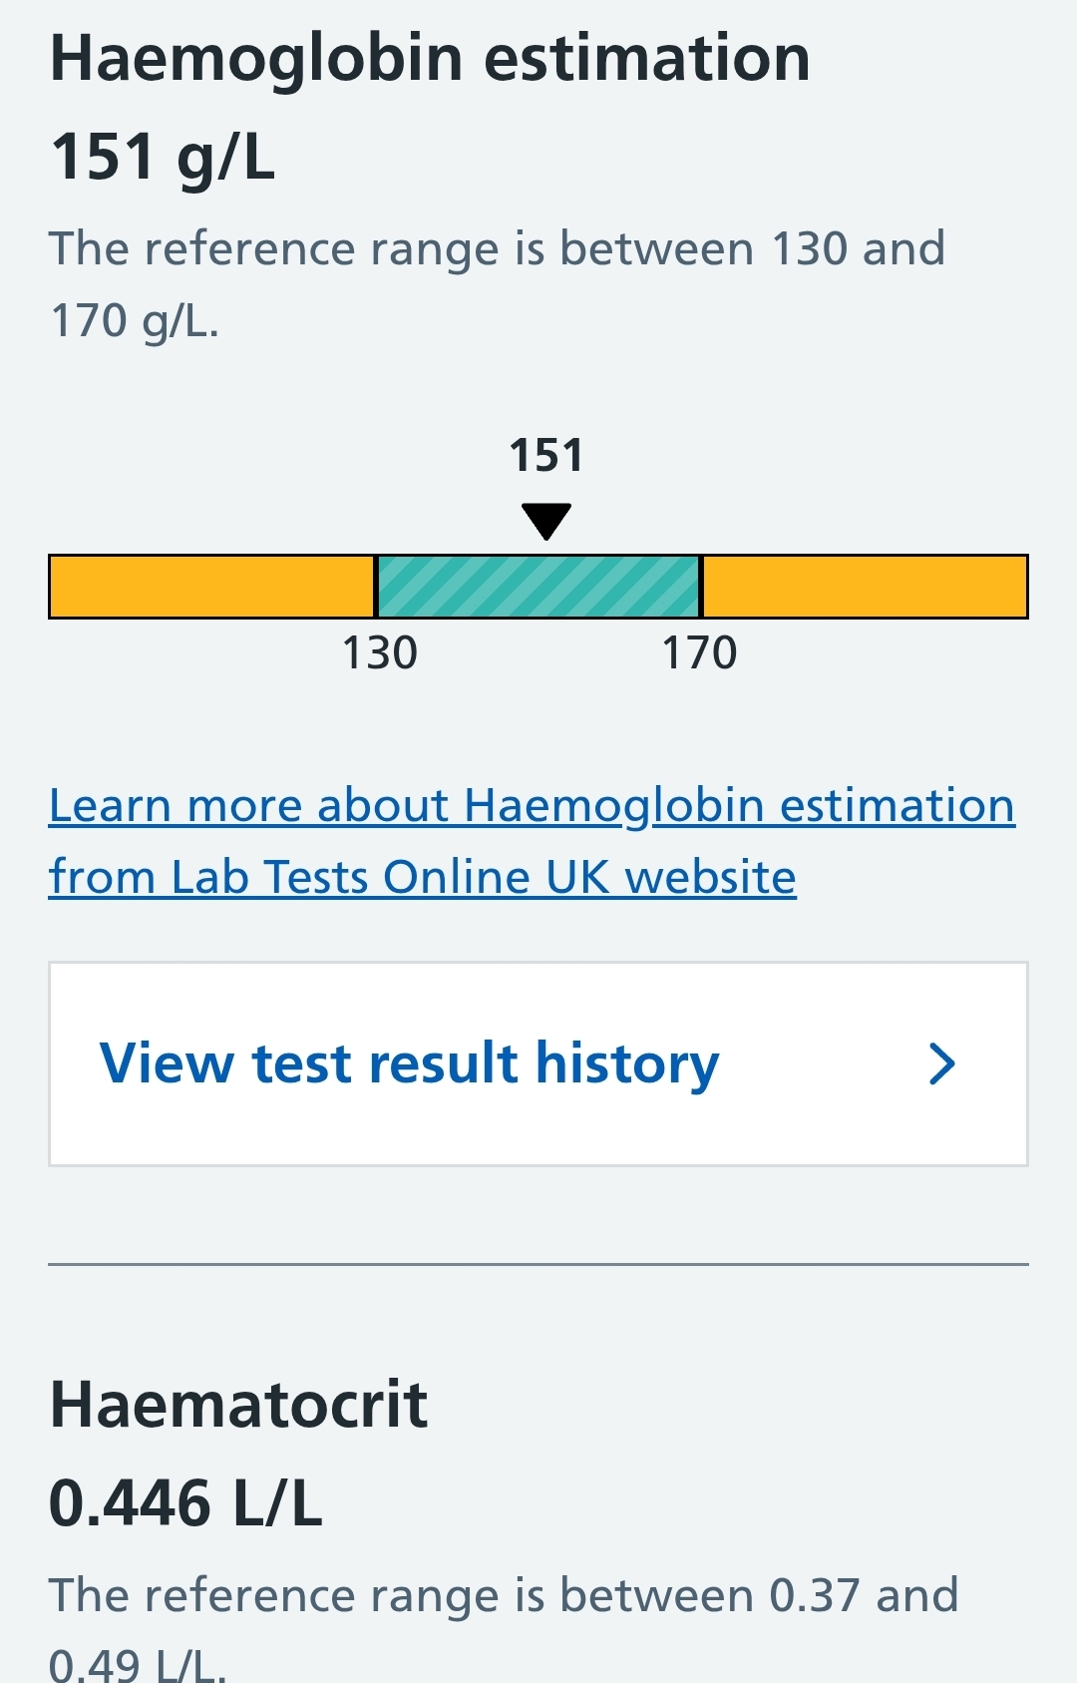Viewport: 1077px width, 1683px height.
Task: Select the green hatched normal-range segment
Action: pyautogui.click(x=538, y=587)
